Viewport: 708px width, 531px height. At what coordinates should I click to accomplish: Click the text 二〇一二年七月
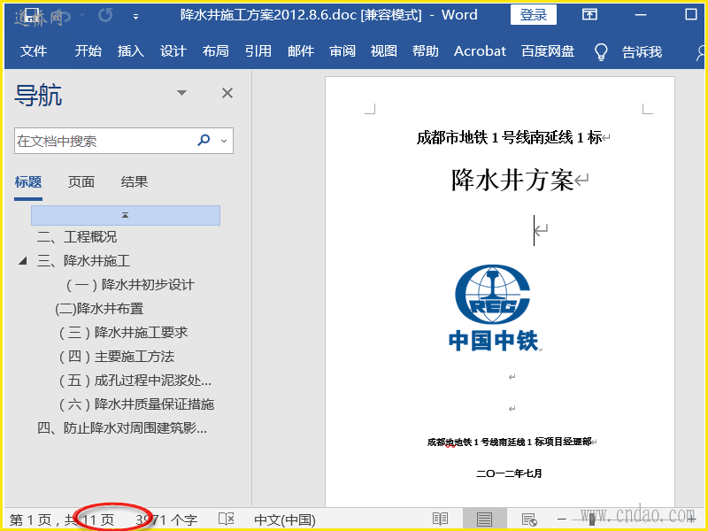tap(509, 473)
